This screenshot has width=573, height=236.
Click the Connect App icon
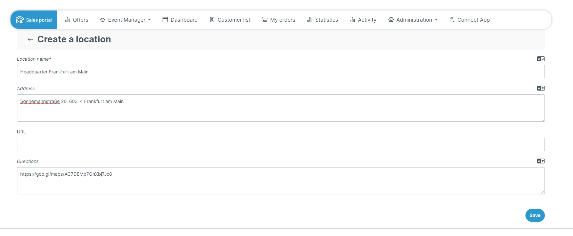[x=452, y=20]
